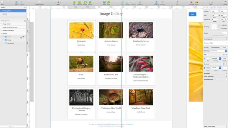The height and width of the screenshot is (128, 228).
Task: Add a Prototyping link with plus
Action: click(x=227, y=39)
